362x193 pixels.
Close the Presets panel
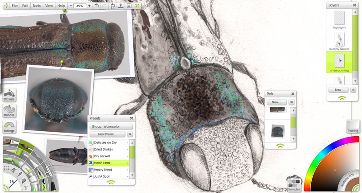point(131,118)
